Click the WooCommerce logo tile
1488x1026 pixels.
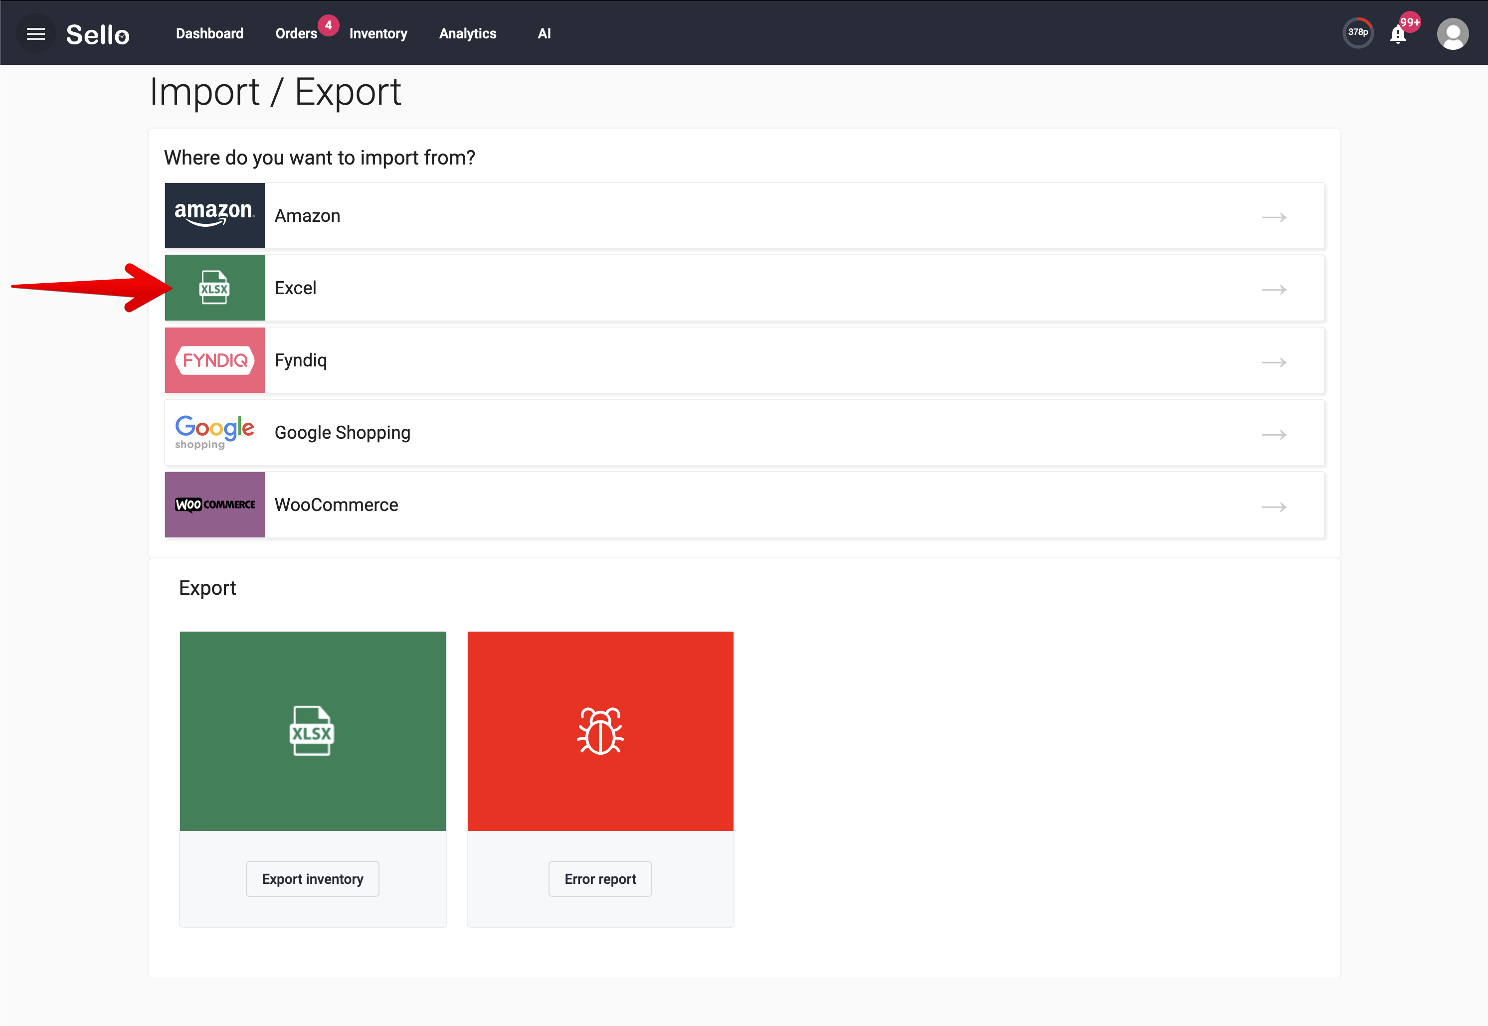(215, 506)
